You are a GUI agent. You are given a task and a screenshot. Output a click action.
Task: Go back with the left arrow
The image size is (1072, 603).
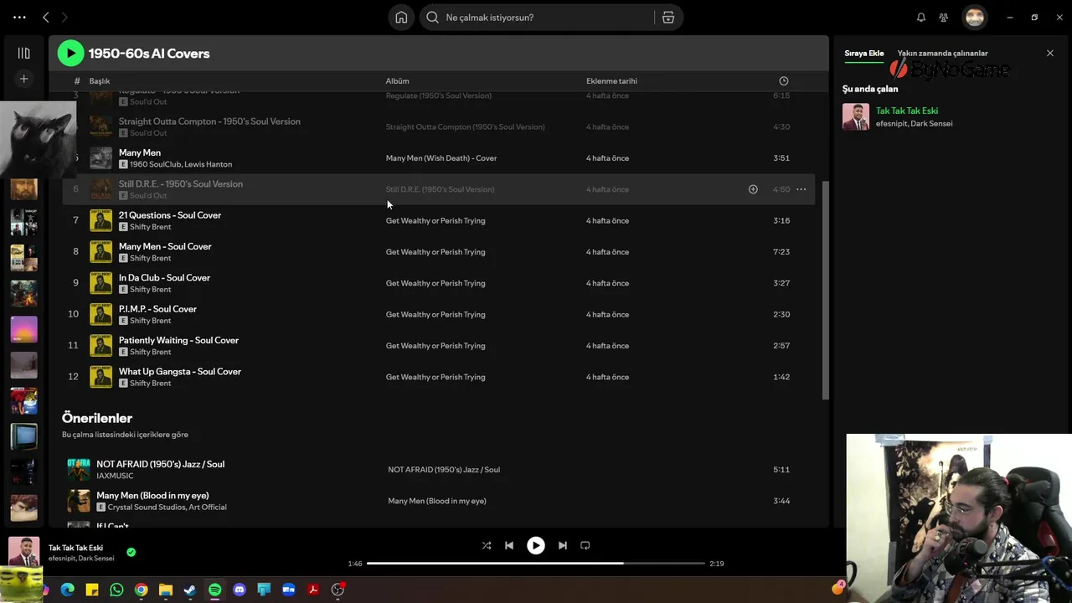pyautogui.click(x=46, y=17)
